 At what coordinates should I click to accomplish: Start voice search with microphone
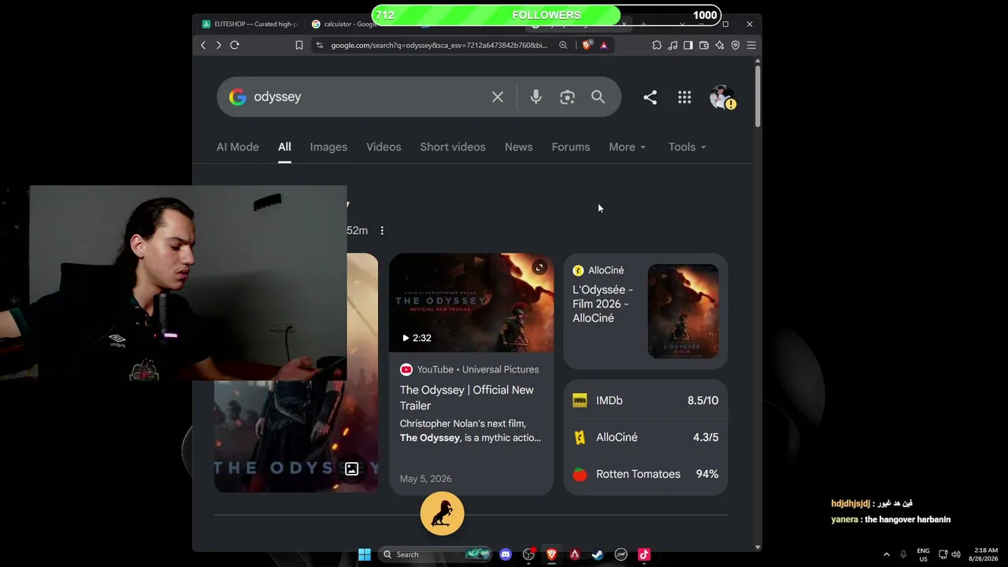[535, 97]
